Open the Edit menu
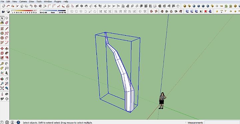 [x=8, y=2]
